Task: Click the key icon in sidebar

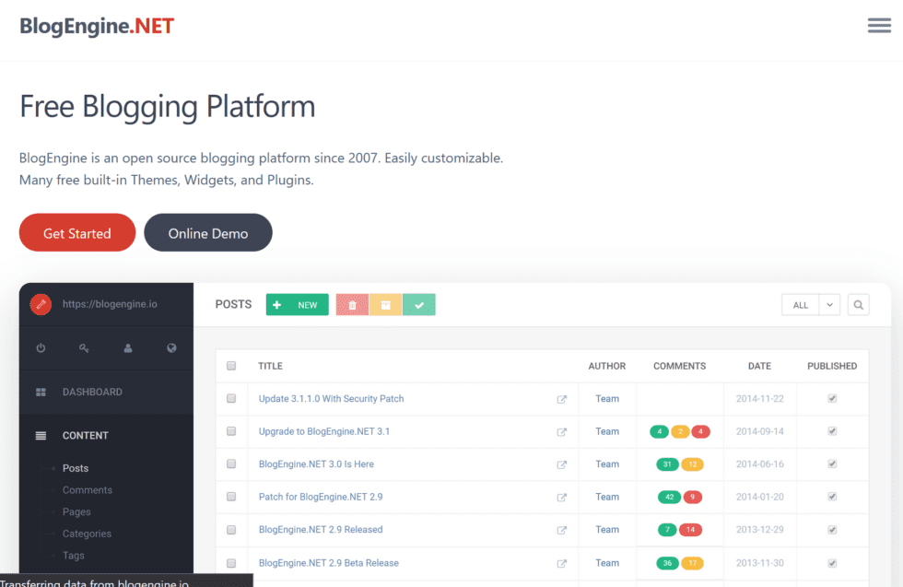Action: tap(84, 348)
